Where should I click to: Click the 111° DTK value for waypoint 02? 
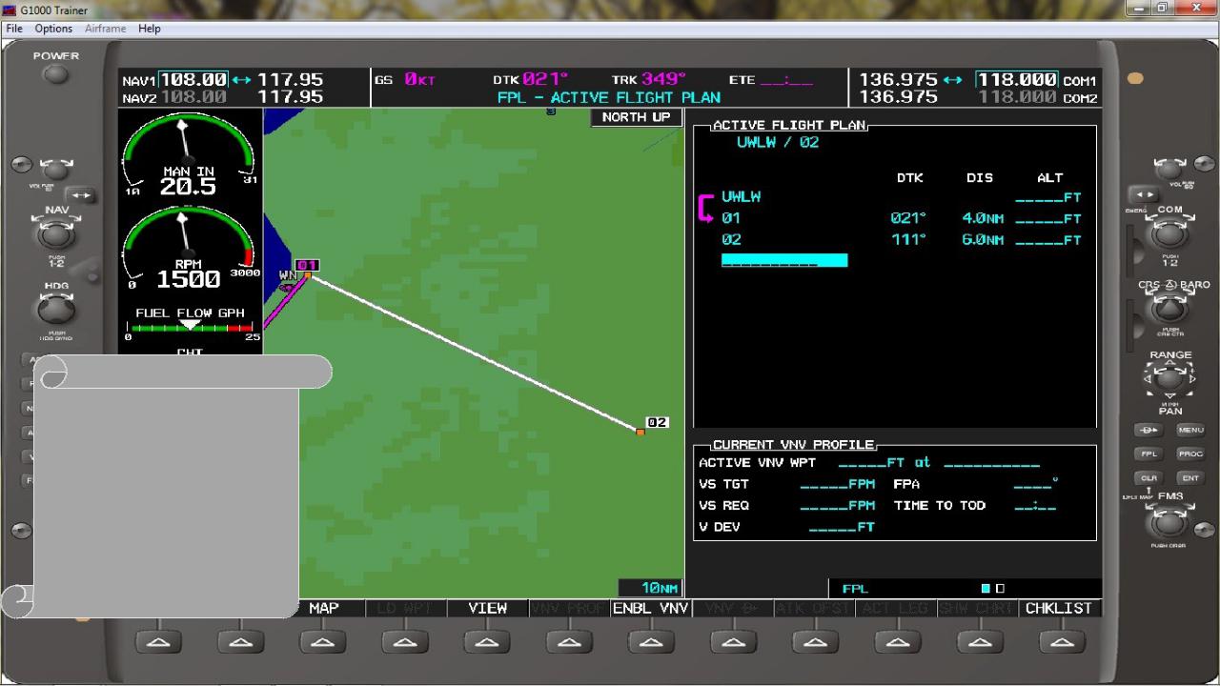click(908, 240)
